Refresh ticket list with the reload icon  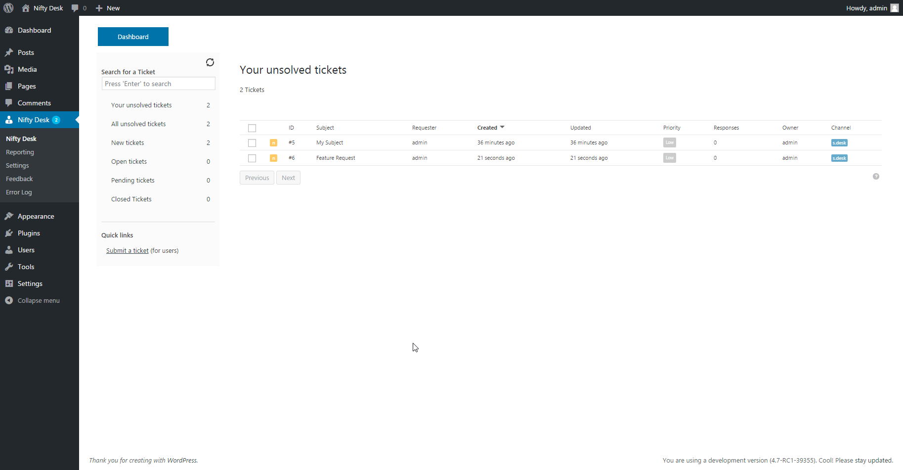[x=210, y=62]
